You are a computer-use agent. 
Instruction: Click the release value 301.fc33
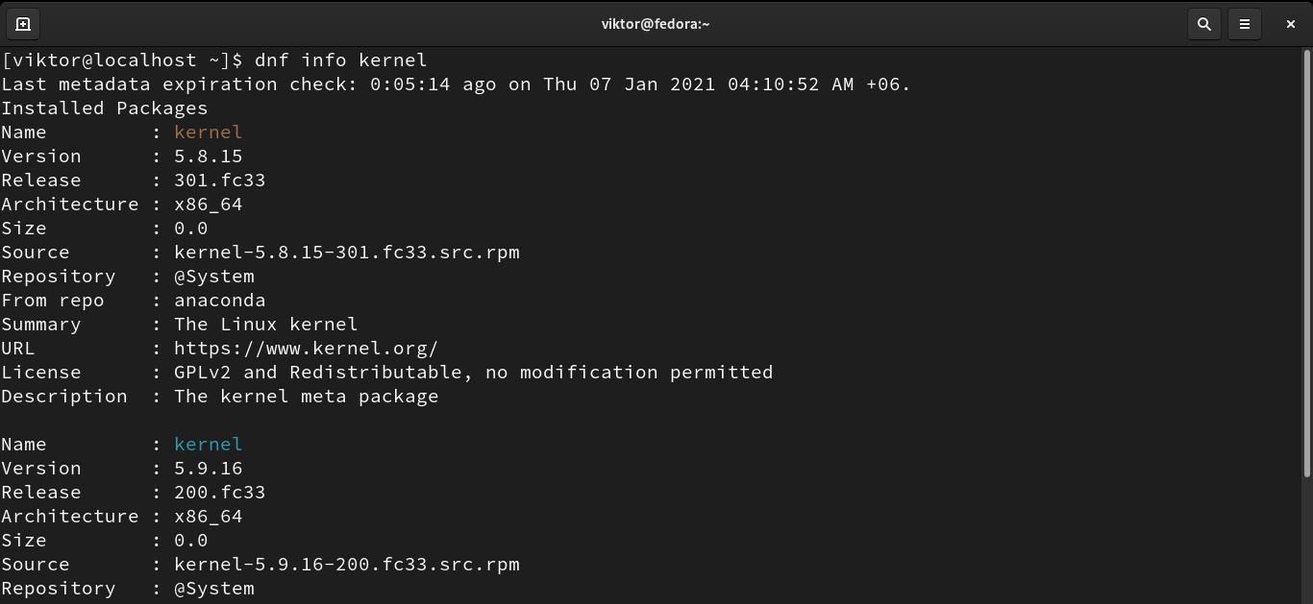[x=219, y=181]
